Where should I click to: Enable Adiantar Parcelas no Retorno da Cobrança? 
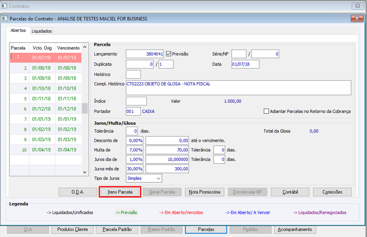tap(266, 111)
